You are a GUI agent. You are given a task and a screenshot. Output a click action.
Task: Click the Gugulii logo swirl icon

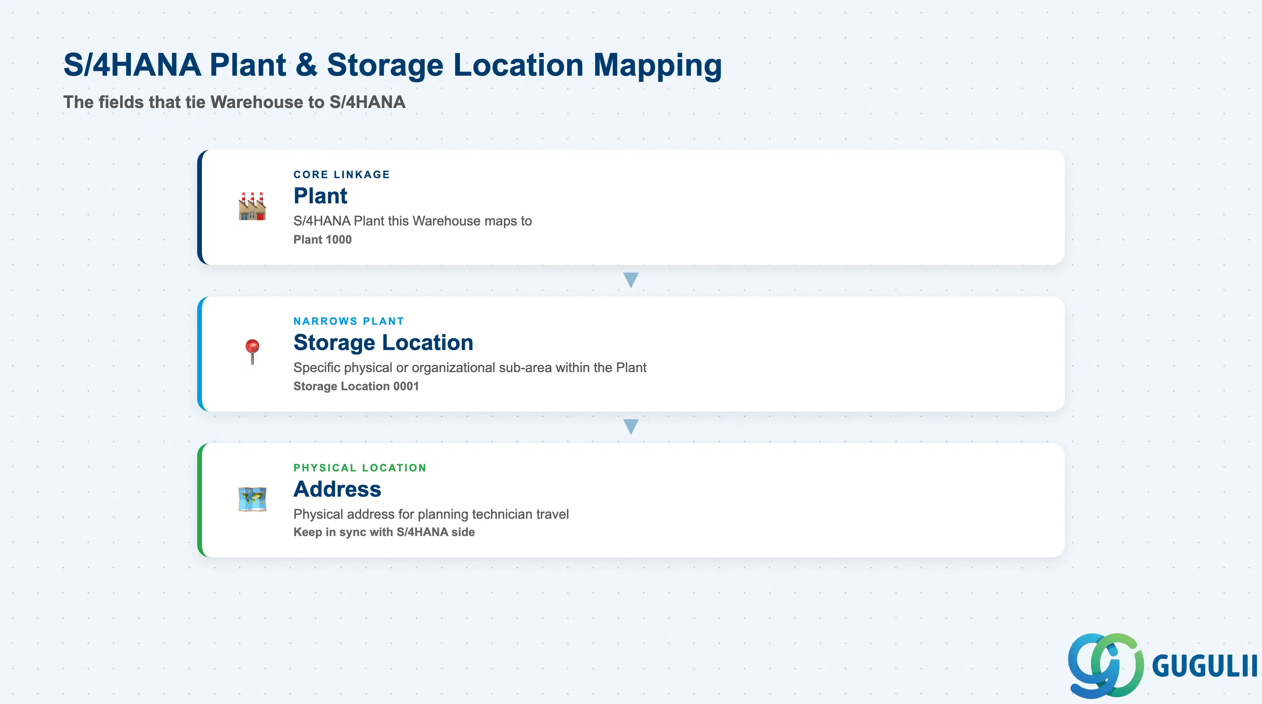[1106, 665]
